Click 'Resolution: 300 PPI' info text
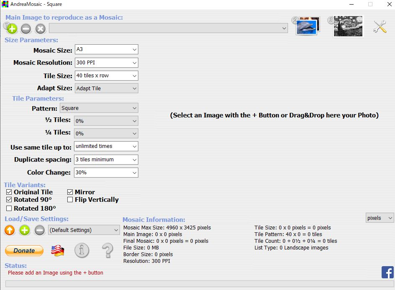Screen dimensions: 395x290 point(147,261)
